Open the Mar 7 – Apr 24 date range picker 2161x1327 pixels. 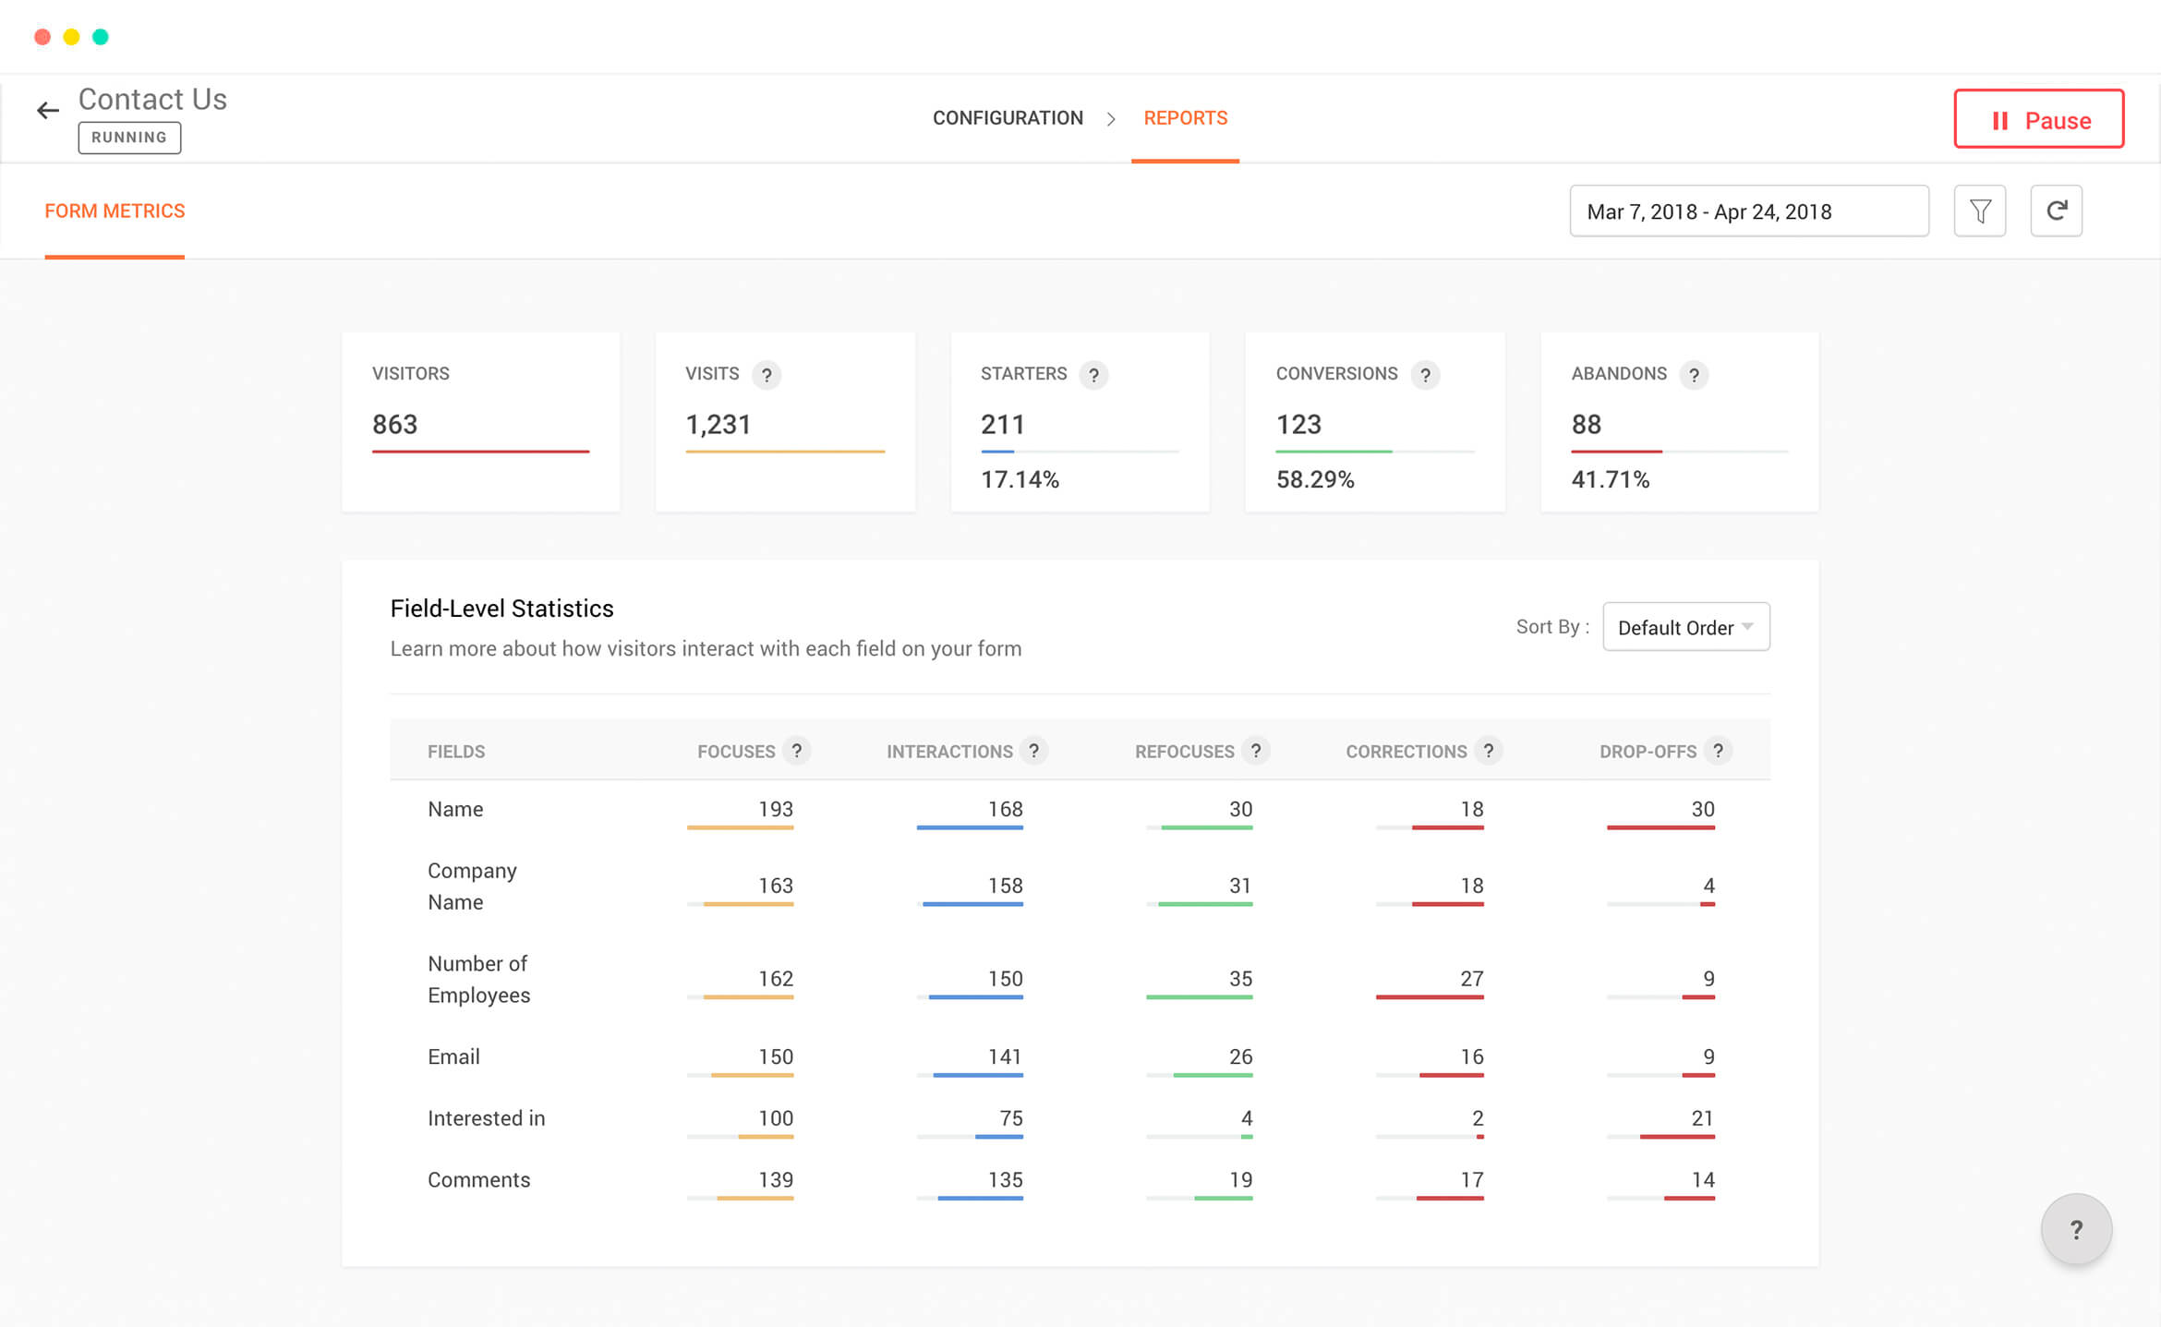click(1749, 211)
